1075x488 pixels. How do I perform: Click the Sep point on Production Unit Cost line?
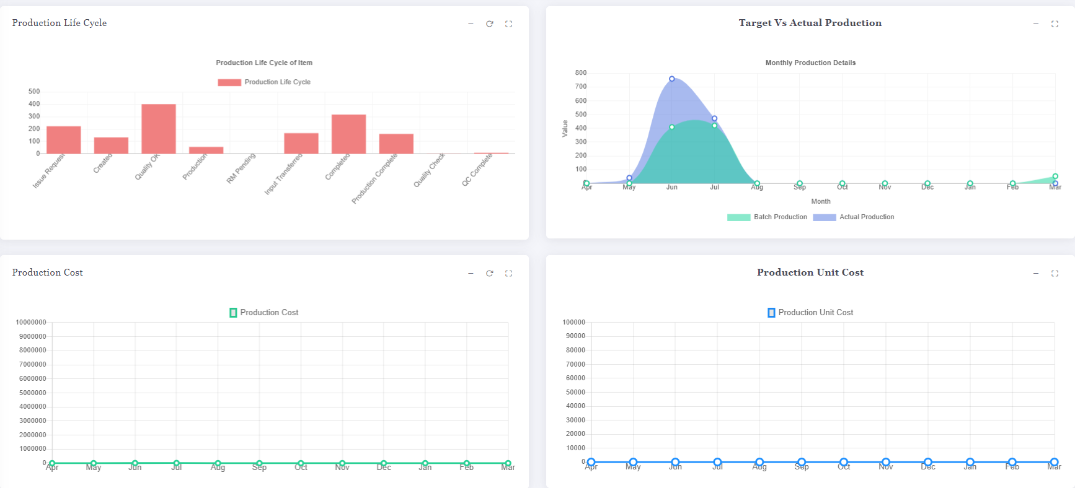click(x=802, y=462)
